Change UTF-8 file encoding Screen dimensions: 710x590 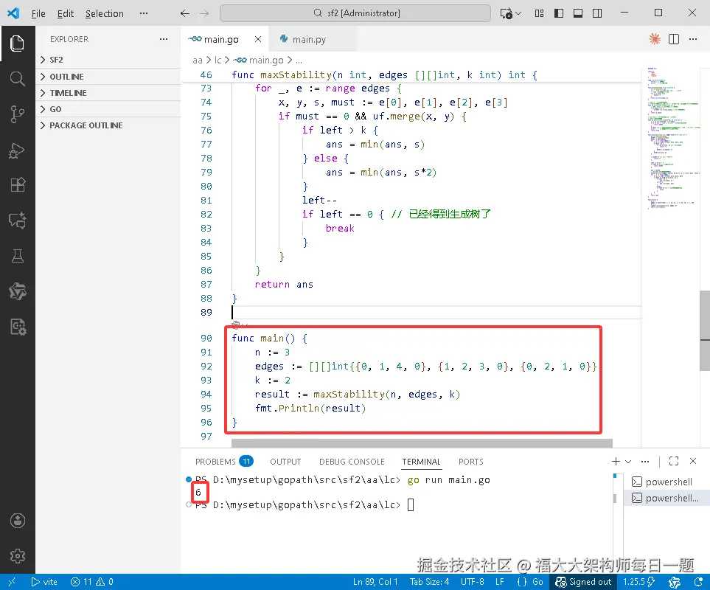[473, 582]
